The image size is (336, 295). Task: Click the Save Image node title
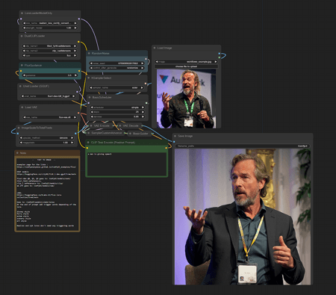(x=185, y=136)
